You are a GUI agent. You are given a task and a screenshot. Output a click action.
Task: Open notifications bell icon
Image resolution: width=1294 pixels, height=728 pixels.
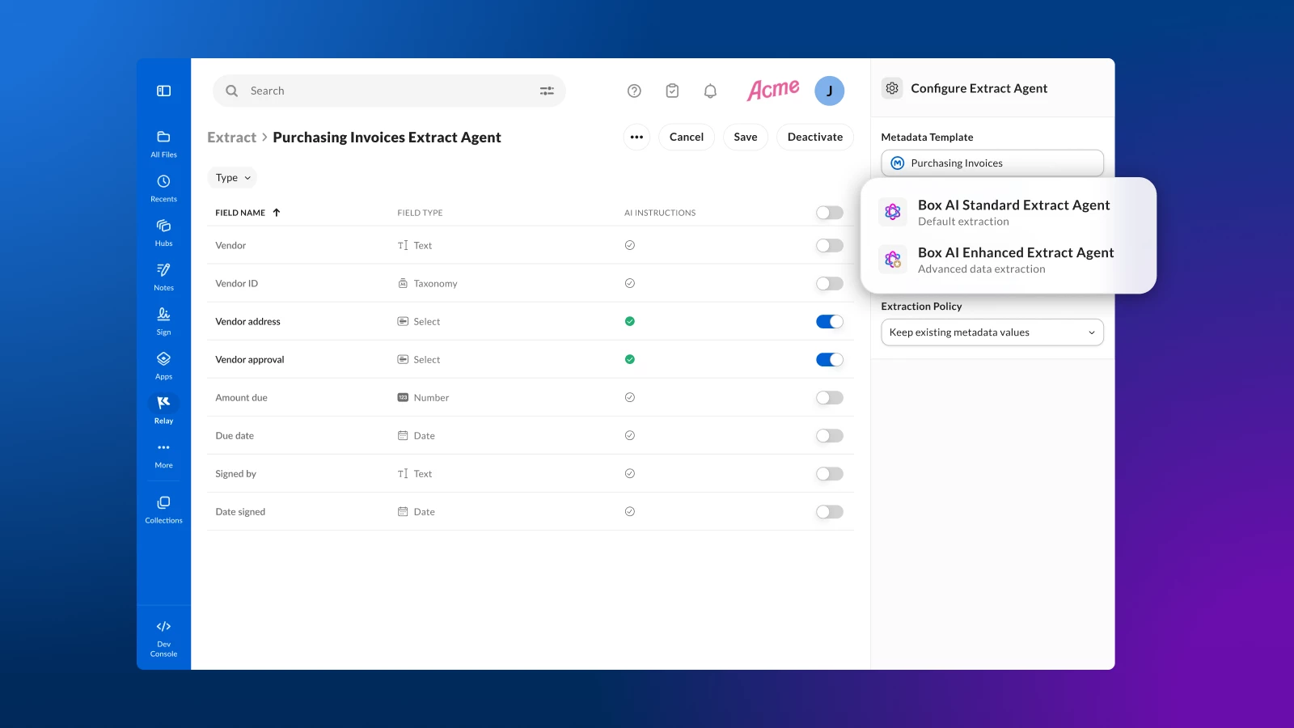(x=710, y=91)
